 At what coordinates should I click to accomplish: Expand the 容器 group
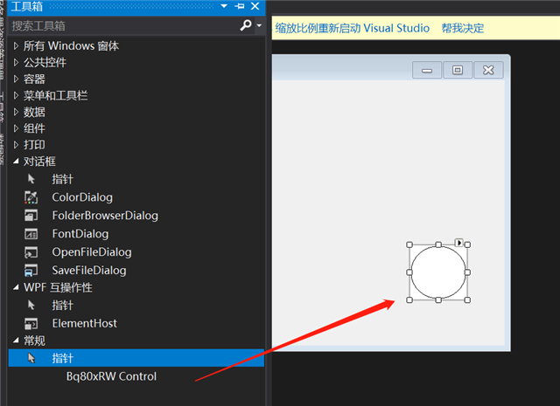click(x=16, y=79)
